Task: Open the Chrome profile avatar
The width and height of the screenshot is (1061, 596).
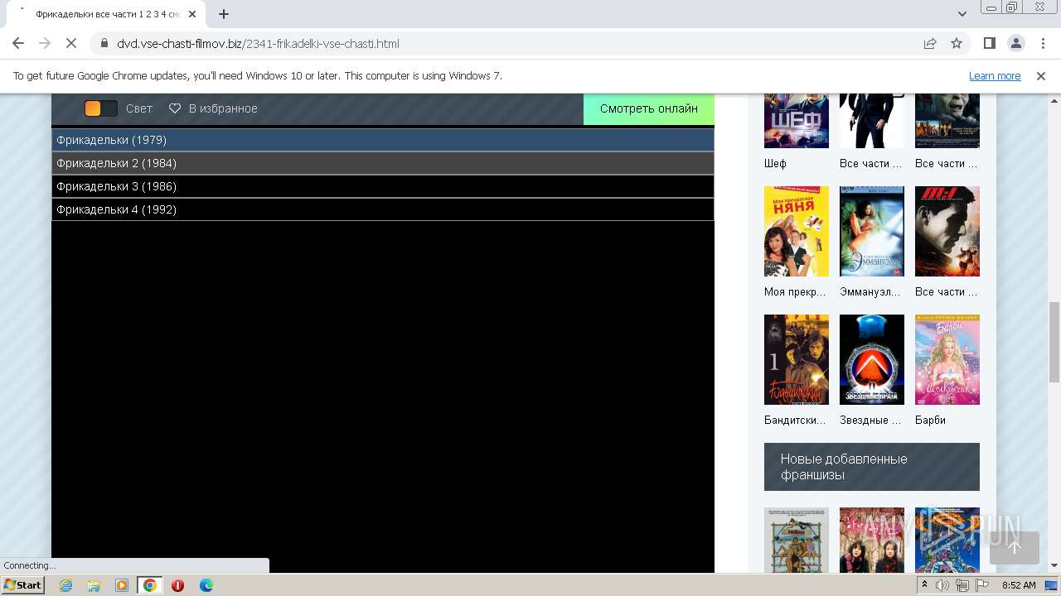Action: [x=1015, y=43]
